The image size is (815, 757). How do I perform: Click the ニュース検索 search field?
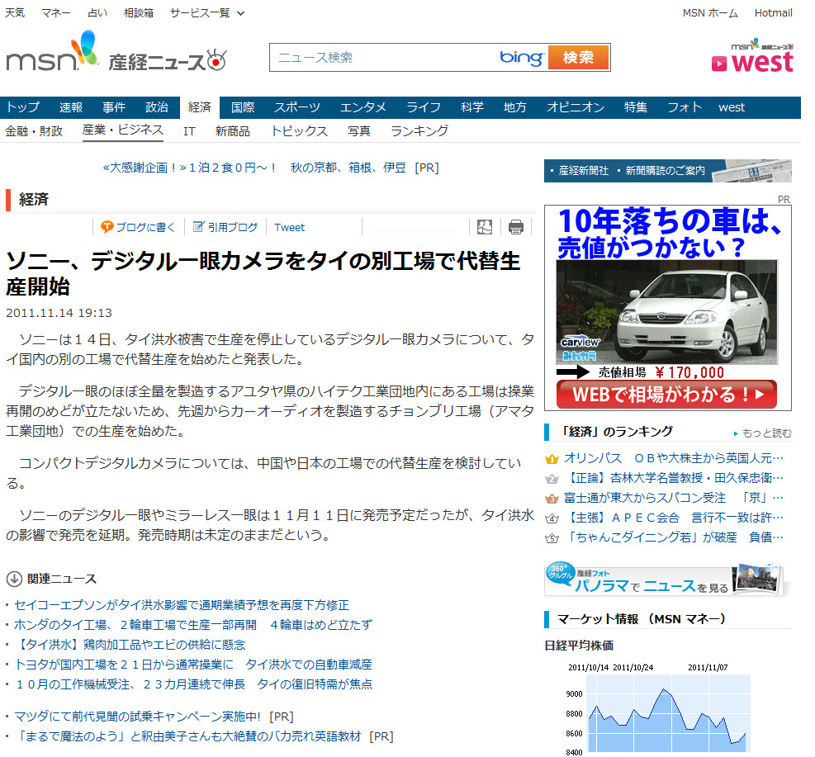tap(385, 57)
